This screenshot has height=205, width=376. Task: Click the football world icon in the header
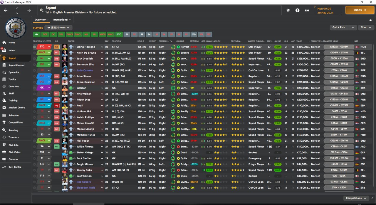288,10
